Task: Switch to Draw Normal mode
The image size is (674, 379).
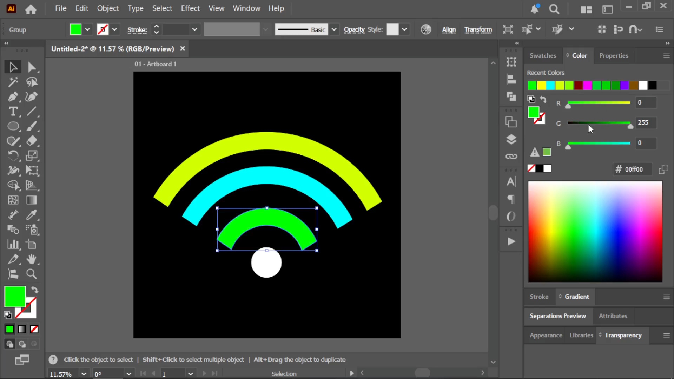Action: [9, 344]
